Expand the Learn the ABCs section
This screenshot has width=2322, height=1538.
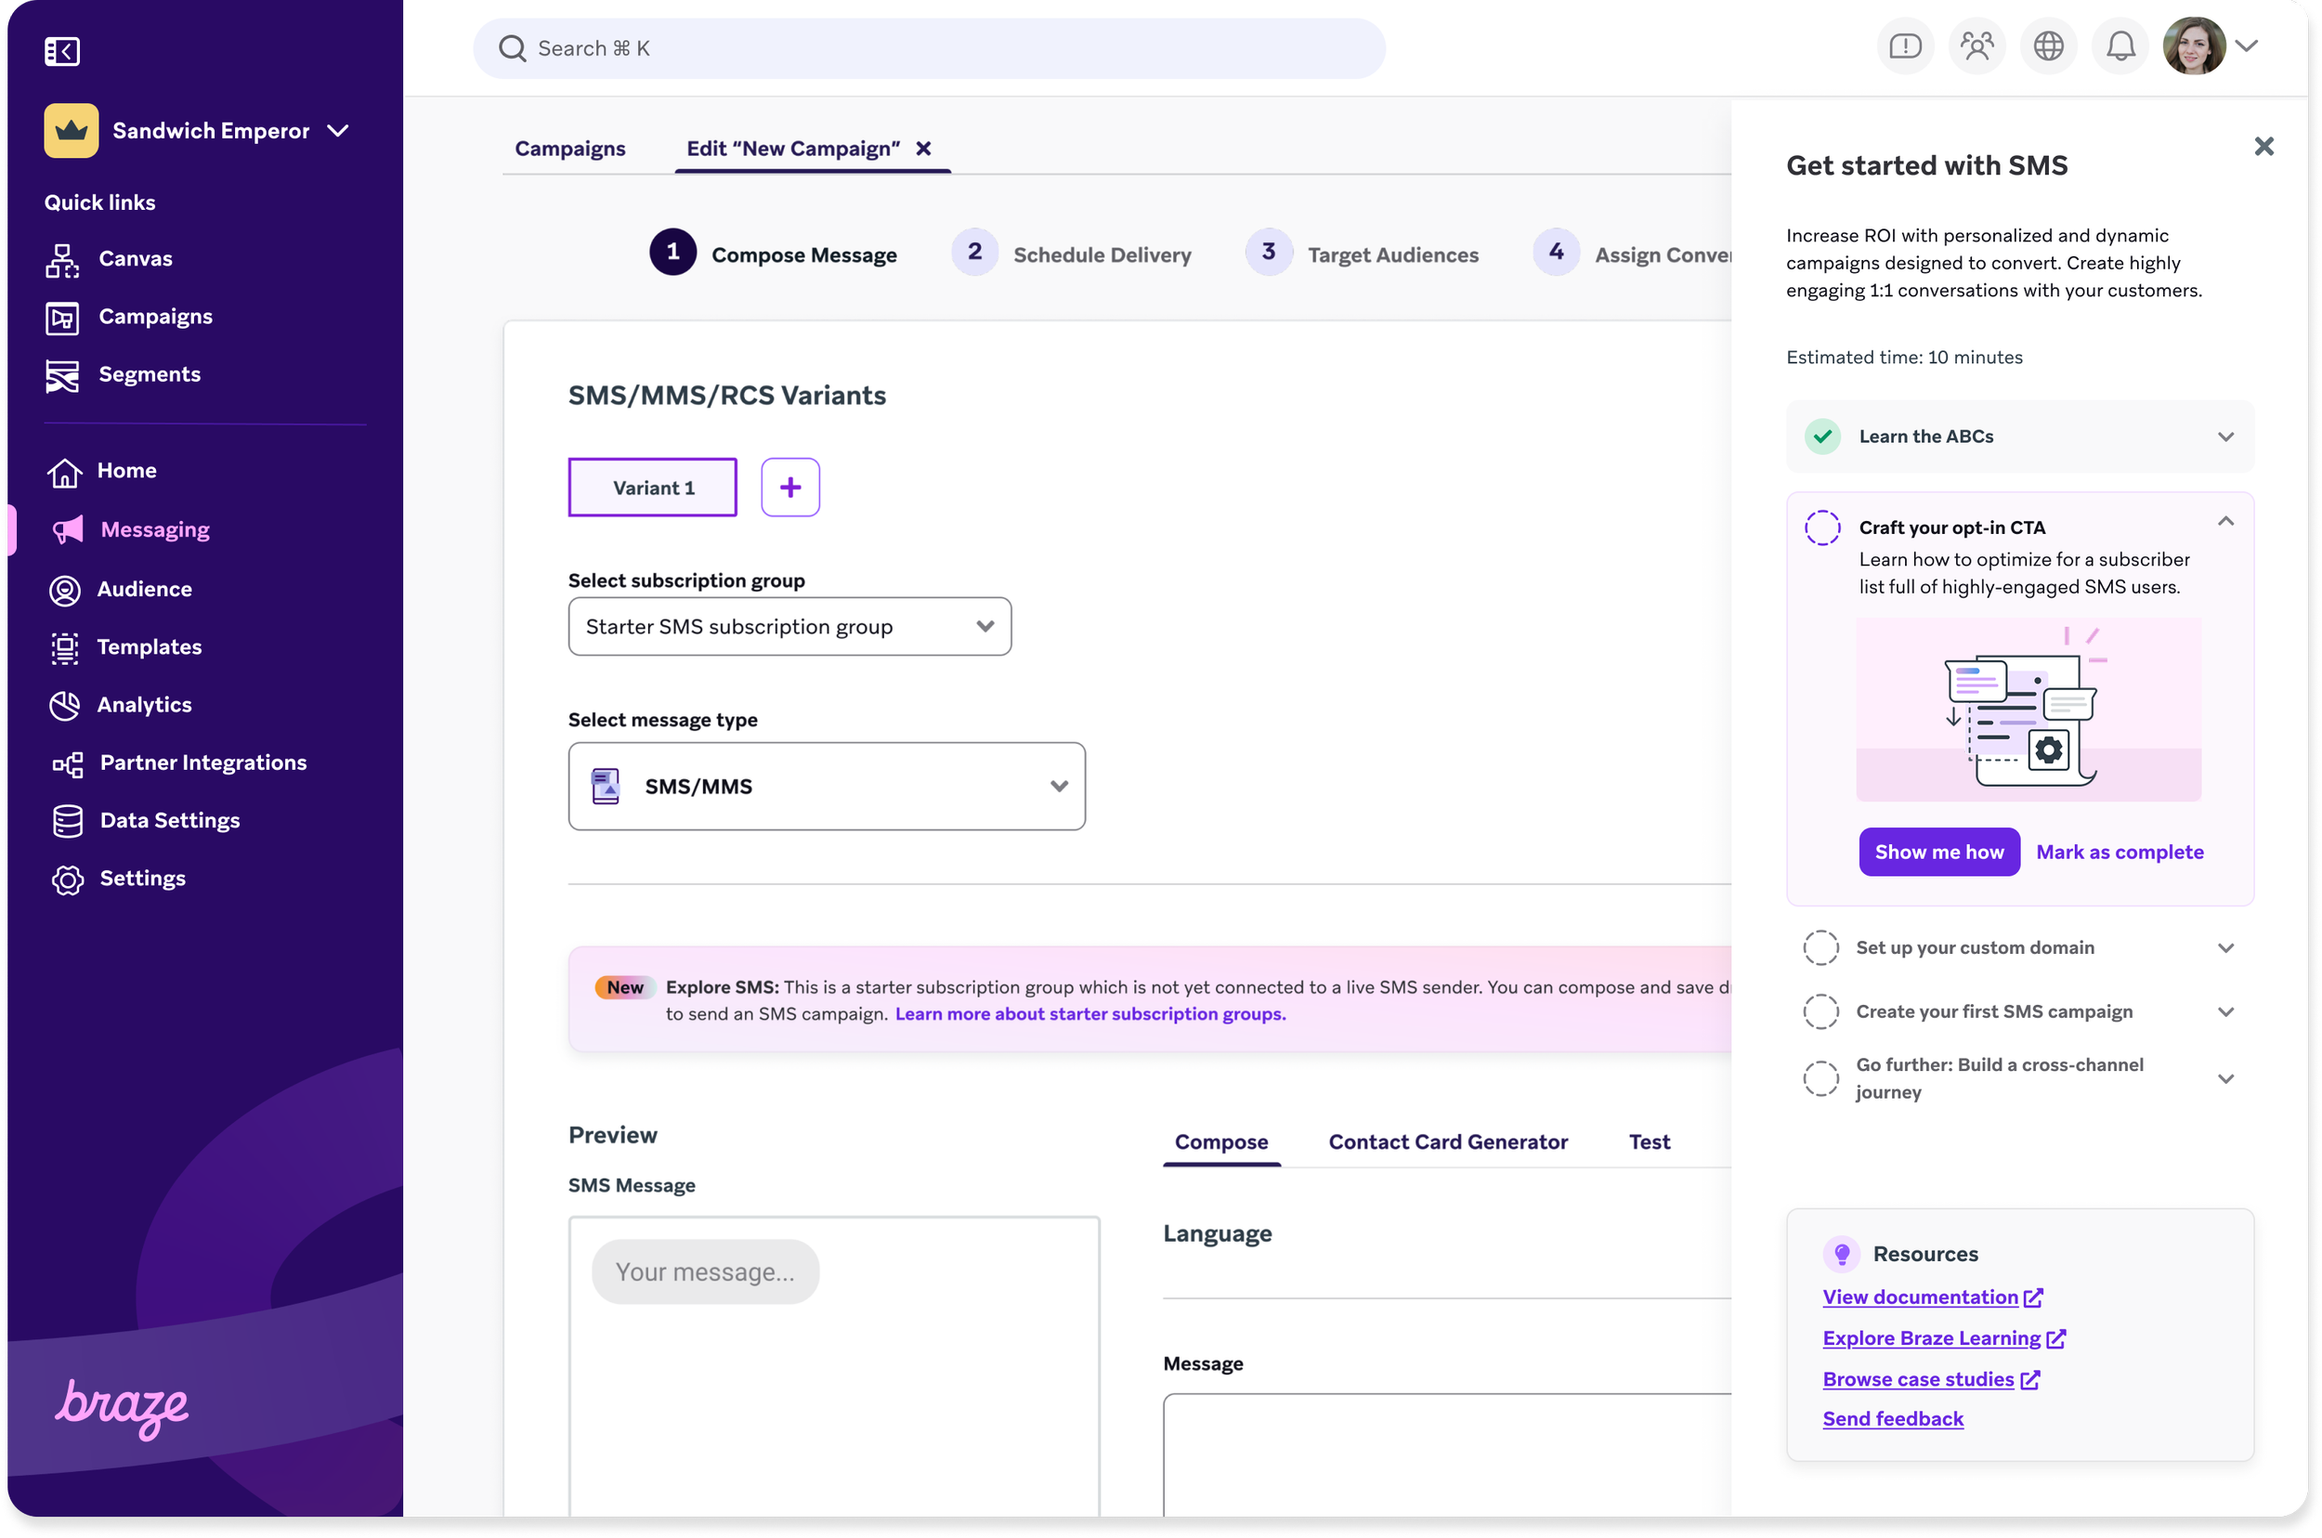[2224, 437]
